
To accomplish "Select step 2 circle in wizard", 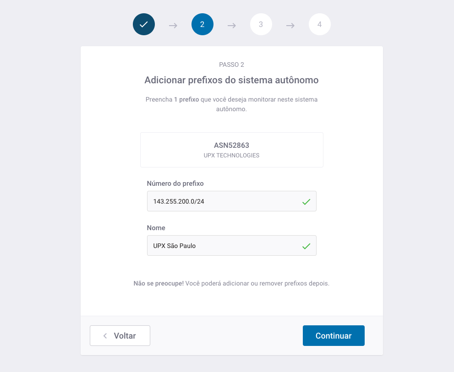I will tap(202, 24).
